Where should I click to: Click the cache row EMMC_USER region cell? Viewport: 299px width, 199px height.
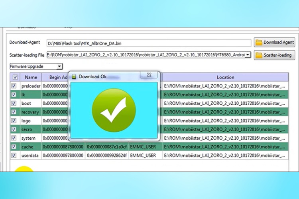click(x=144, y=147)
